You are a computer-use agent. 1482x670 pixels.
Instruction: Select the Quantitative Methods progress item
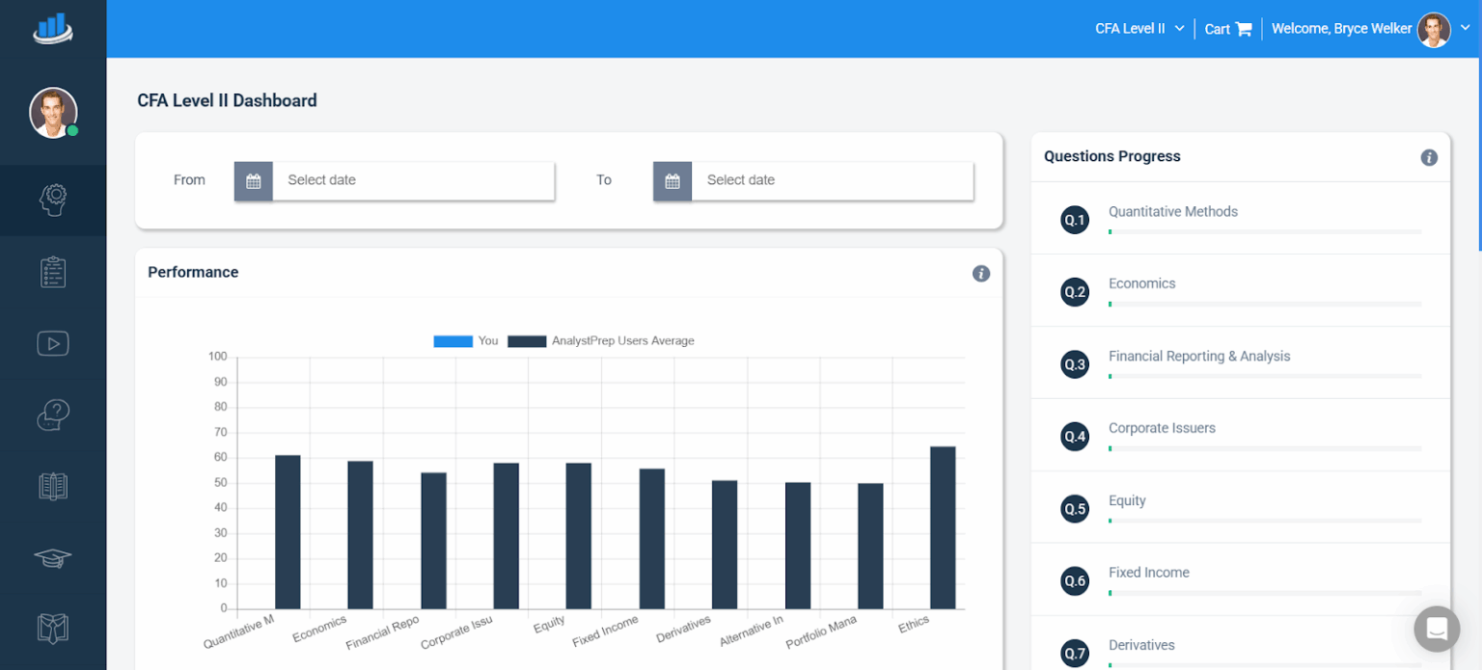[x=1241, y=219]
